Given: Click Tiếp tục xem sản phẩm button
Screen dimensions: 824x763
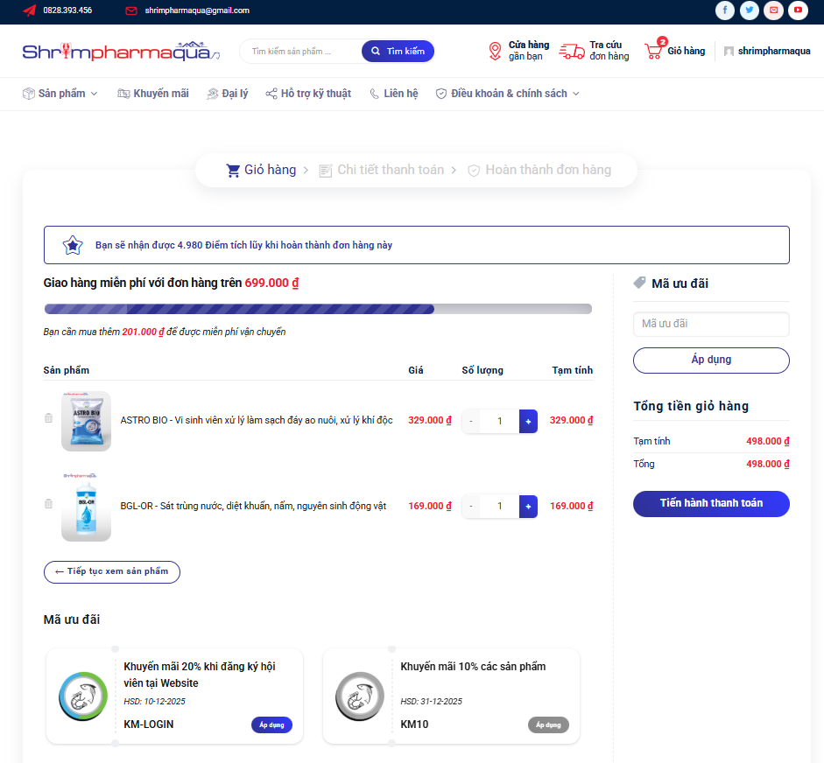Looking at the screenshot, I should point(112,571).
